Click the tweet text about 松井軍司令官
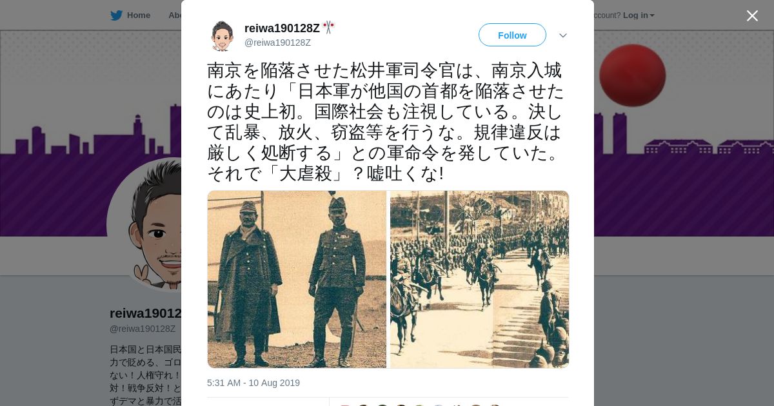The height and width of the screenshot is (406, 774). pyautogui.click(x=386, y=122)
